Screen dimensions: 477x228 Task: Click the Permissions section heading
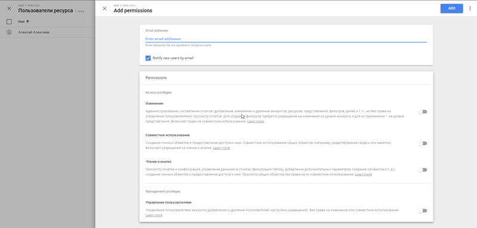156,78
